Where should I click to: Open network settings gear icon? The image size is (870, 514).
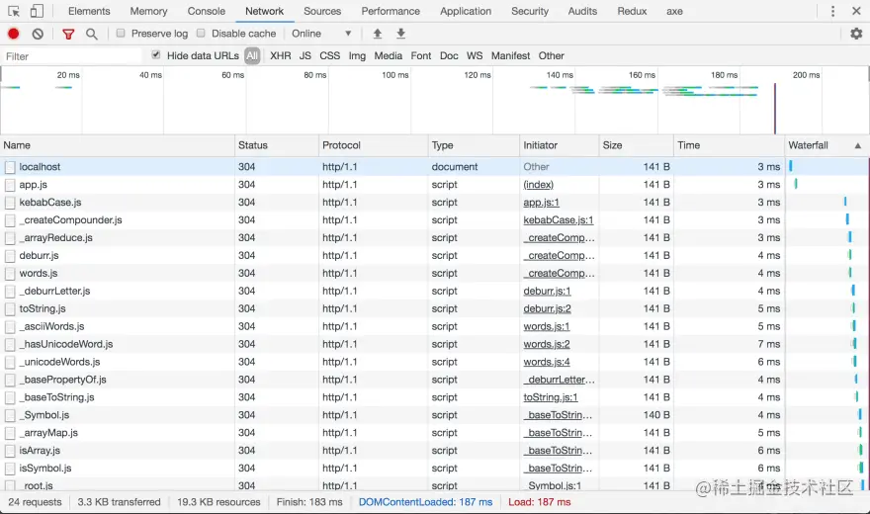(856, 34)
